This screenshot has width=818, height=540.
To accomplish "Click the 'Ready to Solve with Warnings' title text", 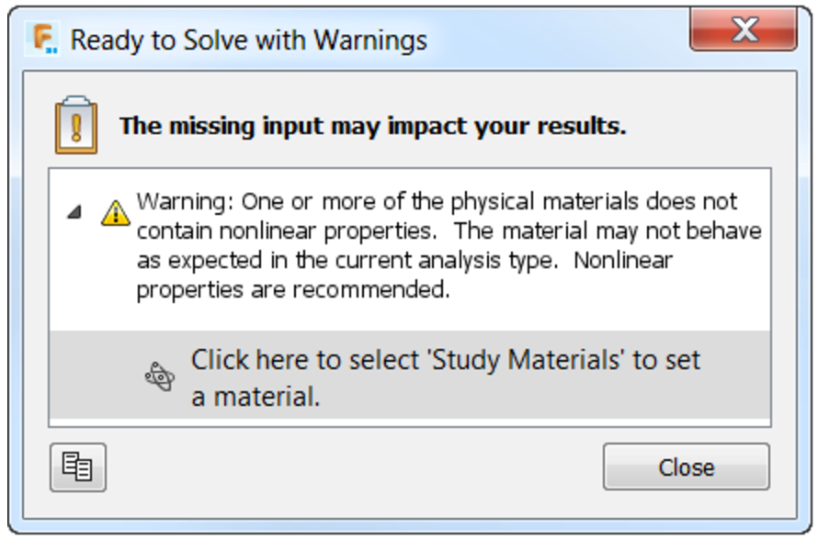I will coord(248,40).
